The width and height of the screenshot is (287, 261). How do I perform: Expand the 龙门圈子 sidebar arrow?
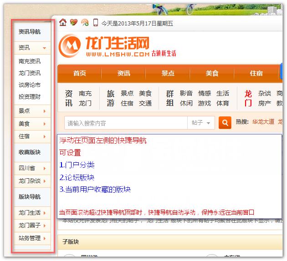(x=45, y=226)
